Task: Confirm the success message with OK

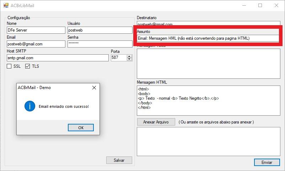Action: tap(81, 128)
